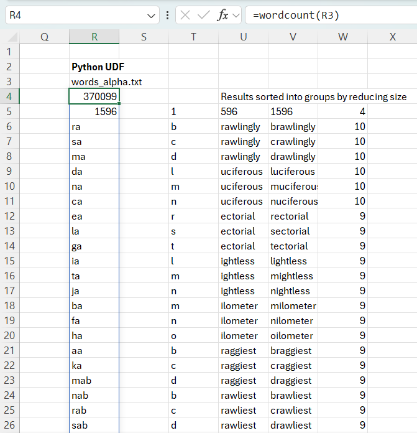Viewport: 417px width, 433px height.
Task: Click the Enter checkmark formula button
Action: pos(204,15)
